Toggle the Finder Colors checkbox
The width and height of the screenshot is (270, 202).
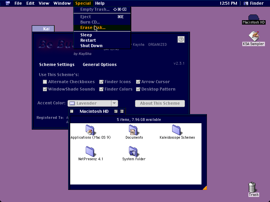pyautogui.click(x=102, y=89)
